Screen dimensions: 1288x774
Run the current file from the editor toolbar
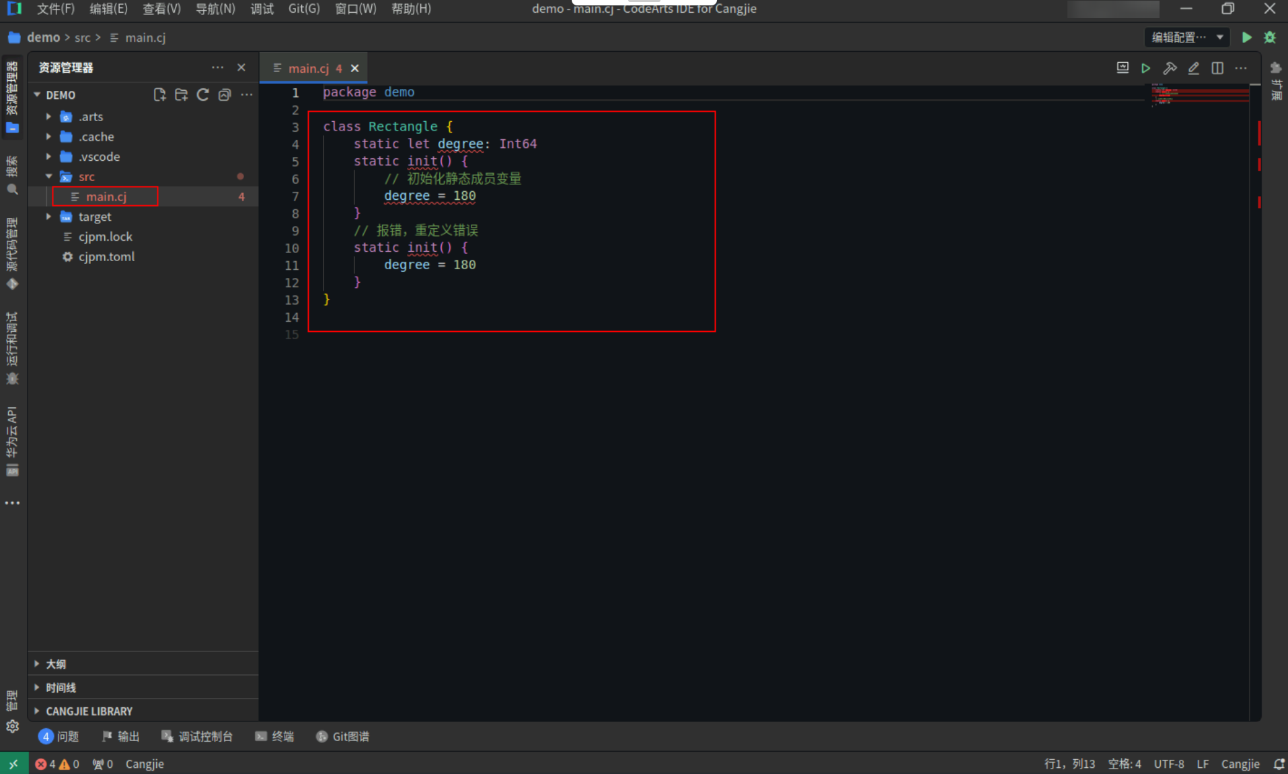(x=1146, y=68)
